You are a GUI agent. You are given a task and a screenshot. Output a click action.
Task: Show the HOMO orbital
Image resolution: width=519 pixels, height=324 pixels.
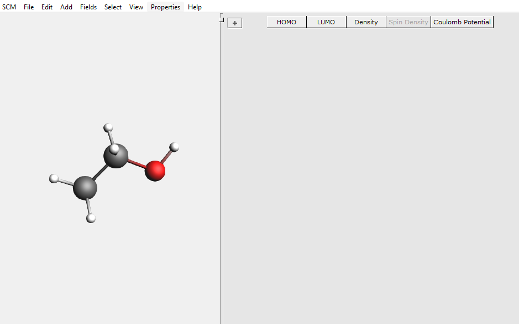point(286,22)
